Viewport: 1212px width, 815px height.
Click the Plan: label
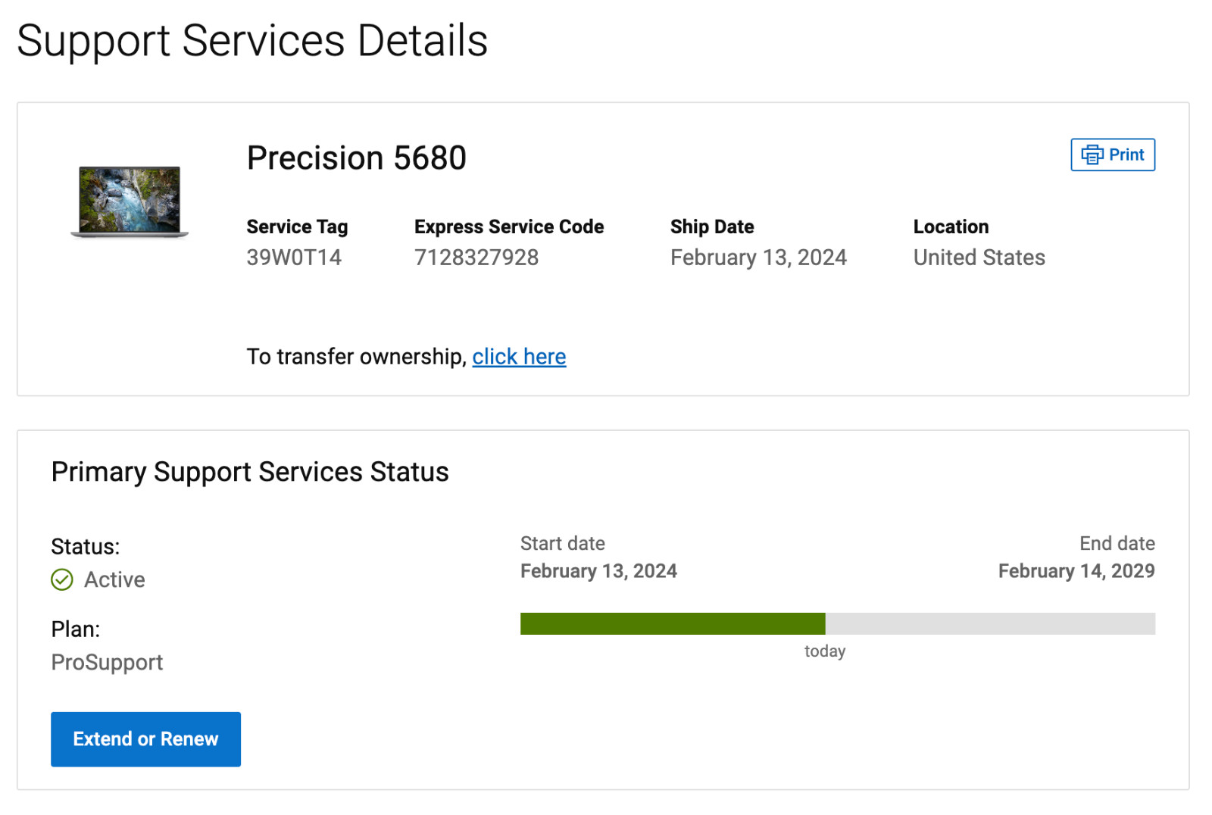tap(75, 629)
